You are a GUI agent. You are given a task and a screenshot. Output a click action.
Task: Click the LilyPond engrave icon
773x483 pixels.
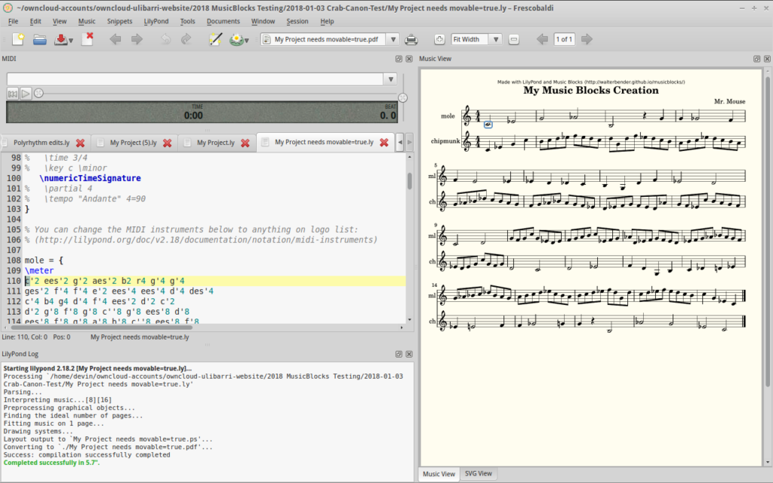point(237,39)
